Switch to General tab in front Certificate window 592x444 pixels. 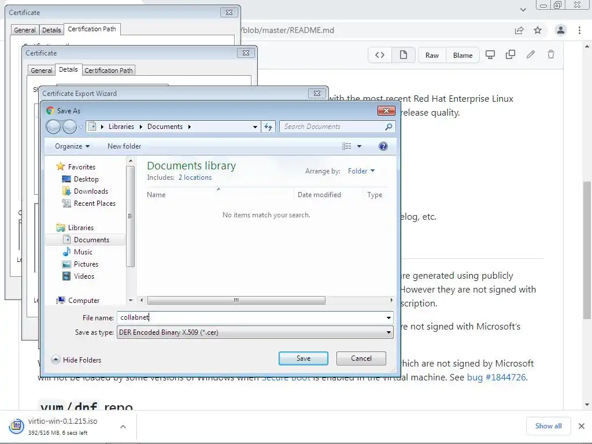coord(42,70)
